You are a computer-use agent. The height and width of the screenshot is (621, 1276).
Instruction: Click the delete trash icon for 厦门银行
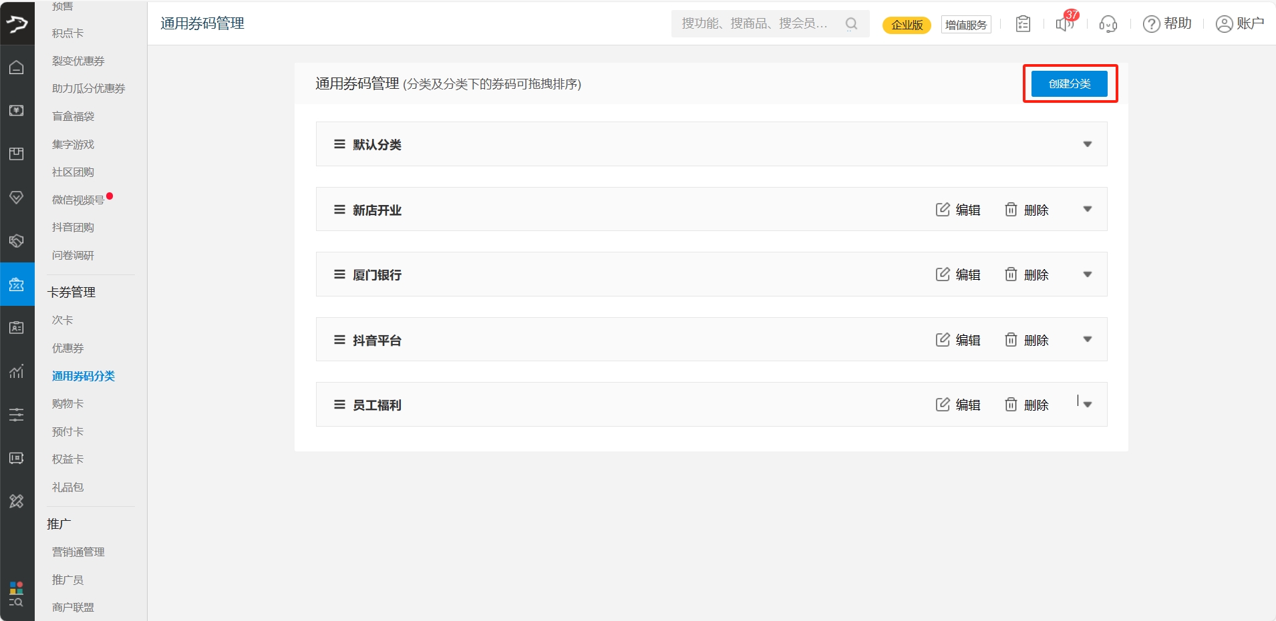pyautogui.click(x=1011, y=274)
